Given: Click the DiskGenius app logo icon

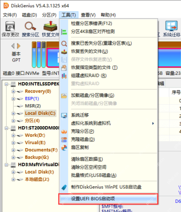Looking at the screenshot, I should (6, 6).
